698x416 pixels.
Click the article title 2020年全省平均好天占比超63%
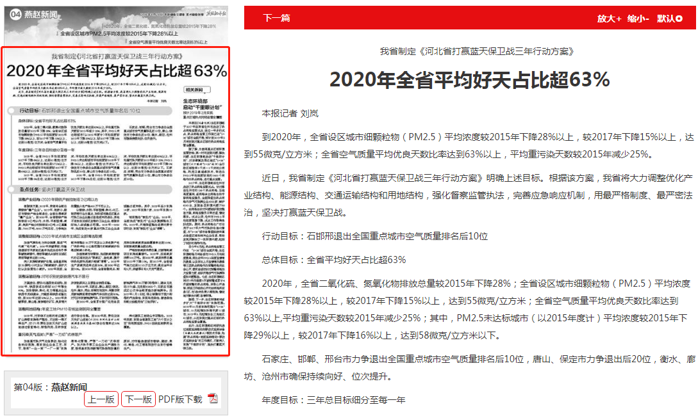pos(469,79)
